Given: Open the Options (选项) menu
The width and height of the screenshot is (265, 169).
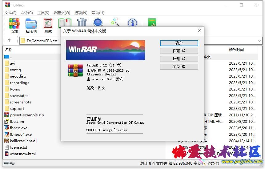Looking at the screenshot, I should coord(81,13).
